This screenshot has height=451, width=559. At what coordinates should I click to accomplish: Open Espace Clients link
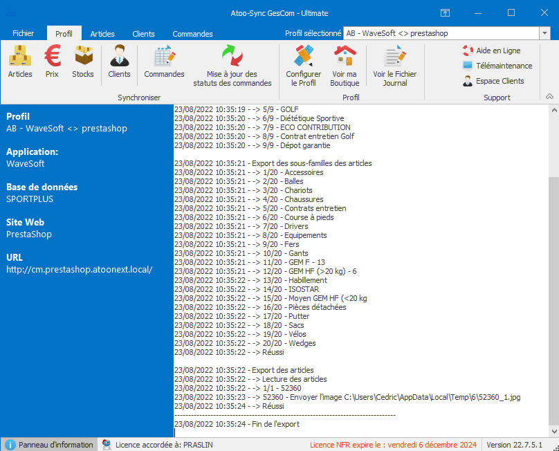500,81
